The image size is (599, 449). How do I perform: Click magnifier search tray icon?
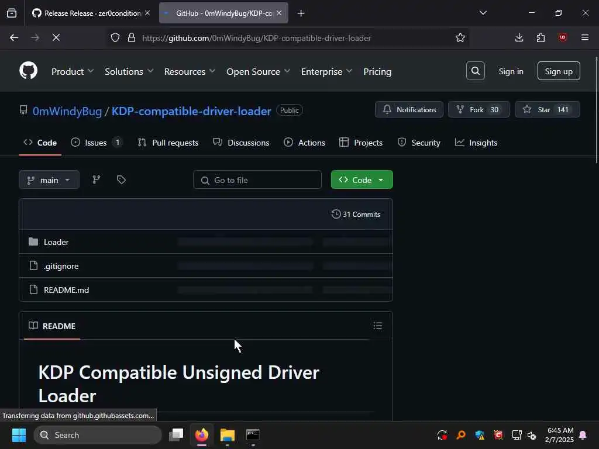pyautogui.click(x=461, y=435)
